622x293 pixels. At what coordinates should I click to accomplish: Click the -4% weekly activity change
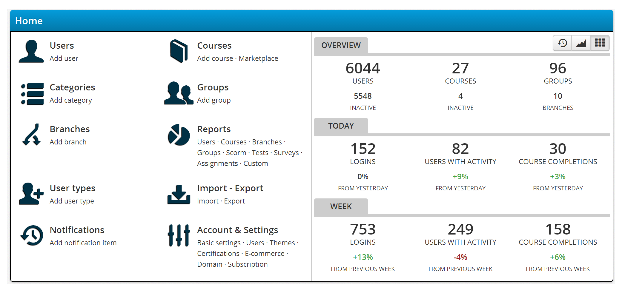[x=460, y=257]
